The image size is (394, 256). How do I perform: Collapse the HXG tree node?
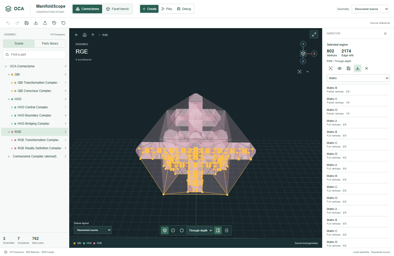9,99
